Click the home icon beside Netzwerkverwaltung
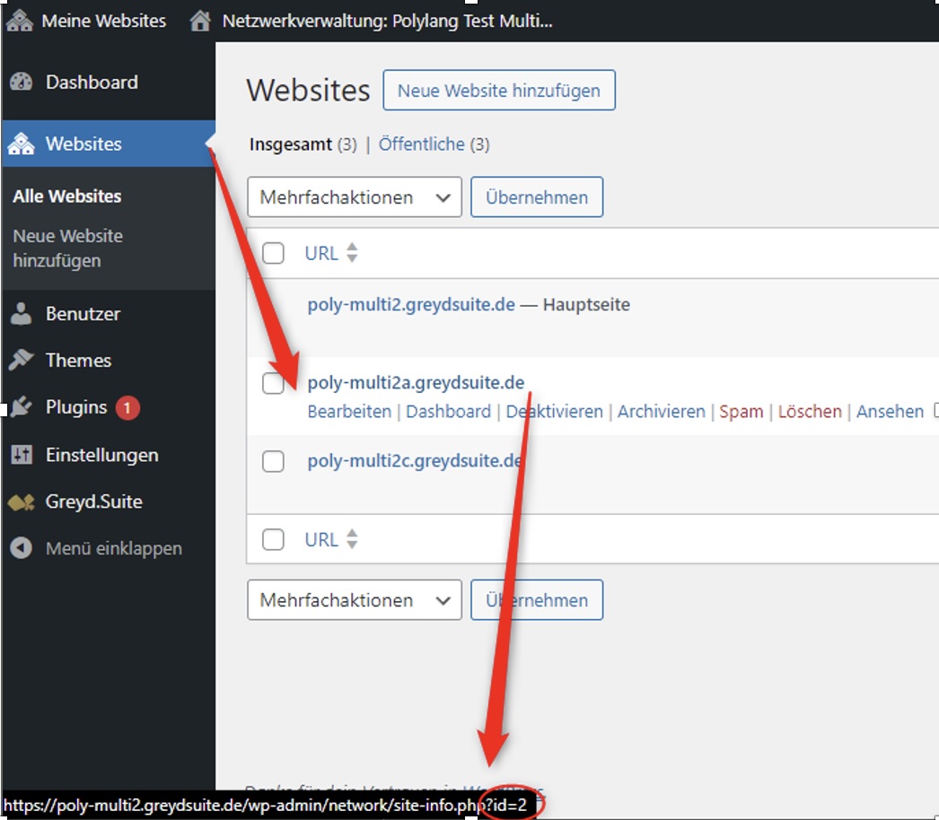 (x=200, y=21)
